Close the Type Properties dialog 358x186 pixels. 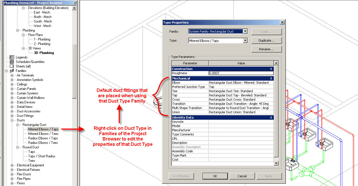coord(282,22)
